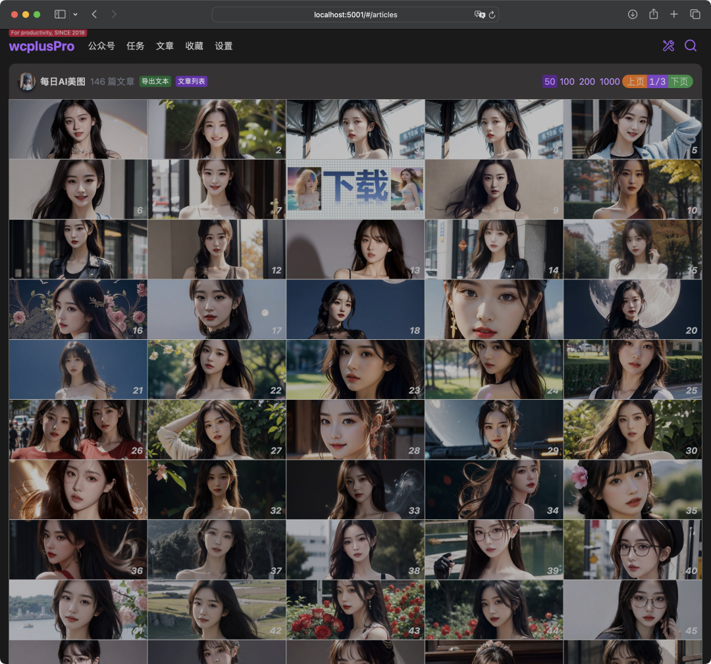Open article thumbnail number 43
The width and height of the screenshot is (711, 664).
(x=355, y=609)
